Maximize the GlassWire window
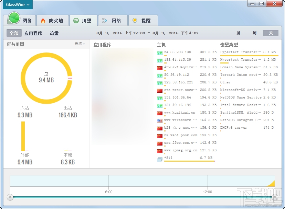 tap(261, 4)
